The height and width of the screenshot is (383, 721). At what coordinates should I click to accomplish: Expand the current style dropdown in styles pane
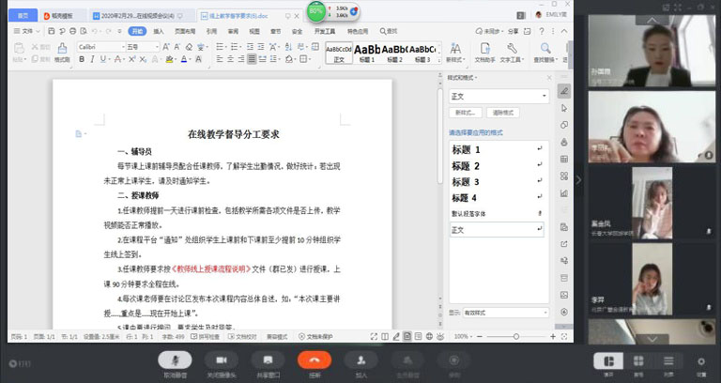[x=545, y=96]
